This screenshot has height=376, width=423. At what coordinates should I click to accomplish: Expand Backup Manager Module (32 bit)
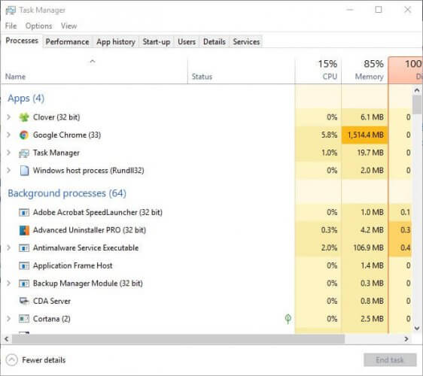(x=8, y=284)
